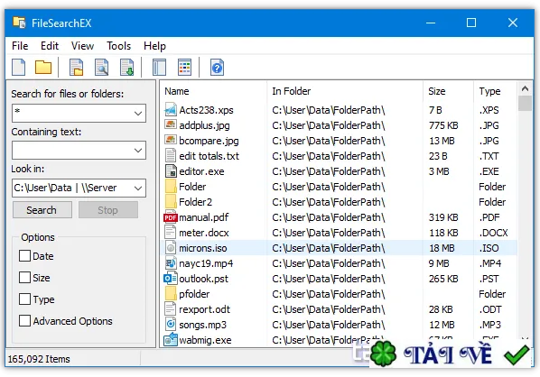Click the FileSearchEX title bar app icon

click(19, 23)
